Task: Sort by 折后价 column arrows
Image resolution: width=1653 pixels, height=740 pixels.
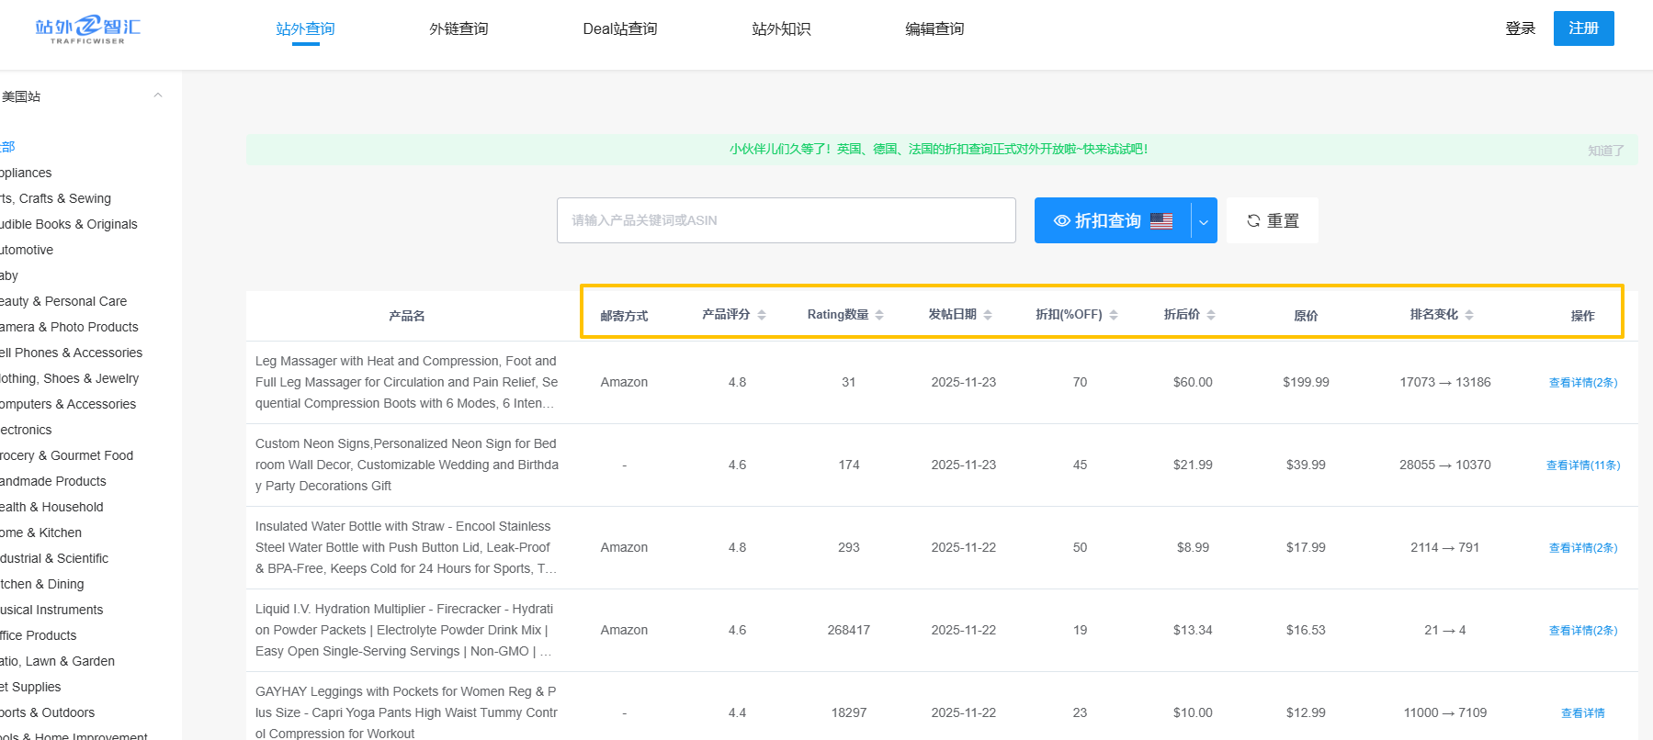Action: 1211,315
